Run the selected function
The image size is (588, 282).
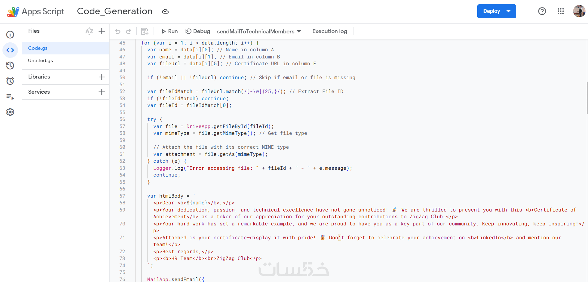(x=170, y=31)
